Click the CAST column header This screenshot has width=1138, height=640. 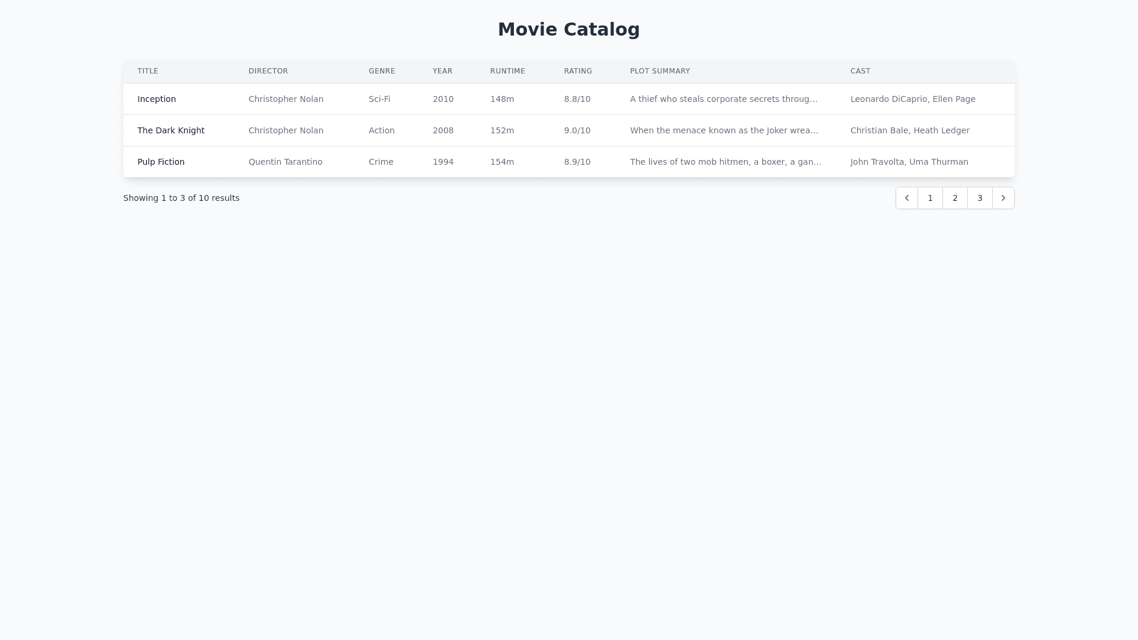coord(860,71)
